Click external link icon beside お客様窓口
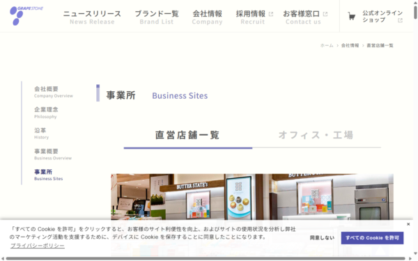The height and width of the screenshot is (261, 418). click(325, 14)
